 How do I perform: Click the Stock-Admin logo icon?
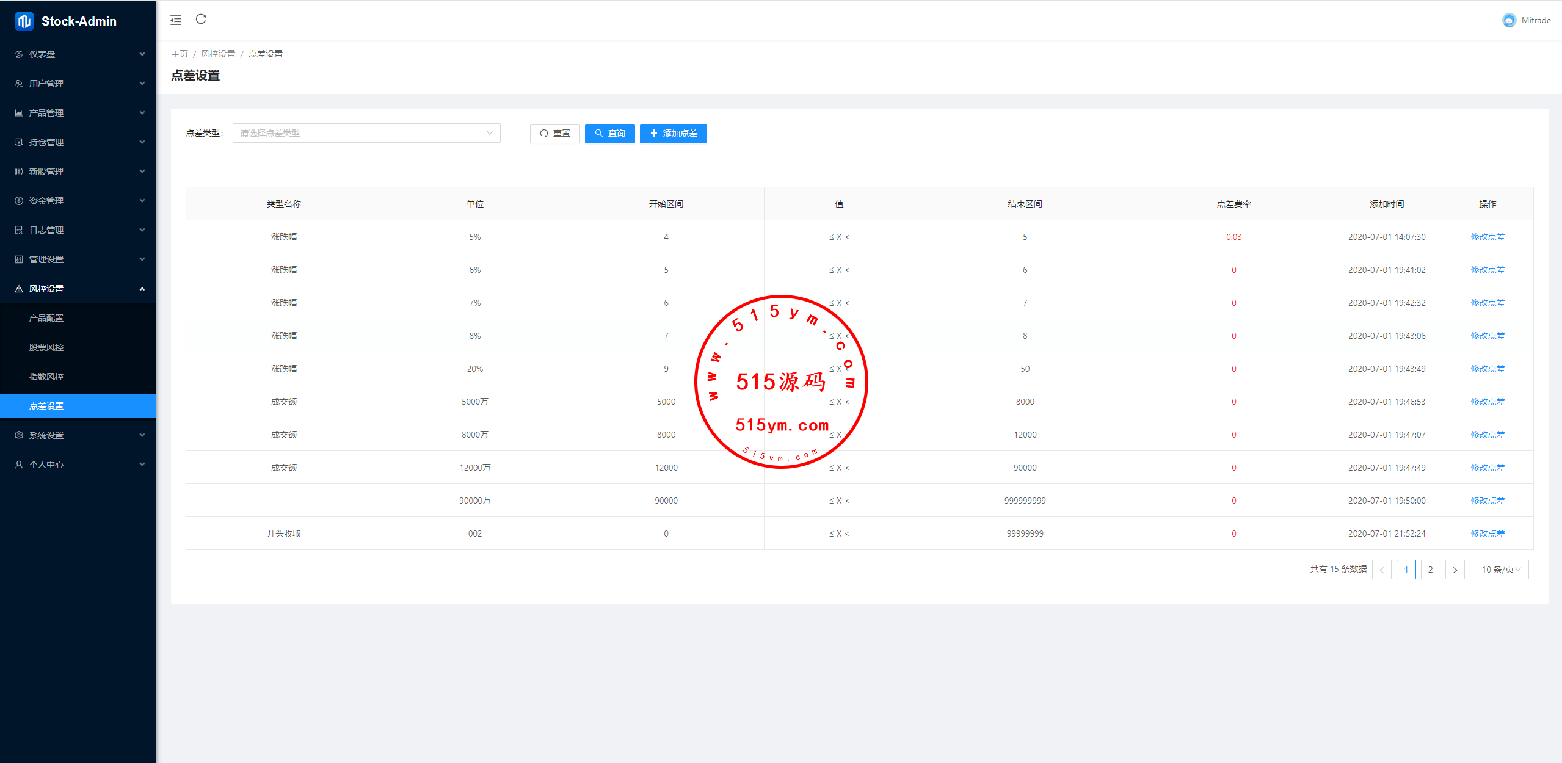click(24, 21)
